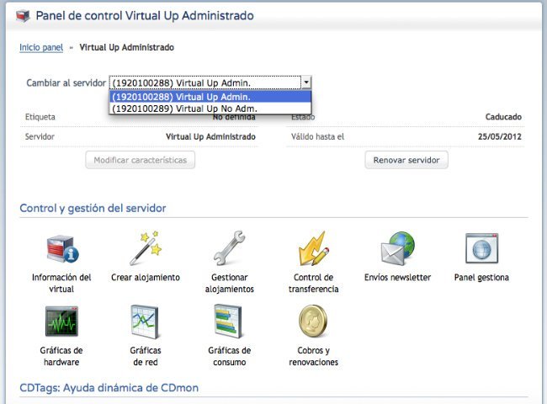Open Cobros y renovaciones coin icon
Viewport: 547px width, 404px height.
[313, 322]
